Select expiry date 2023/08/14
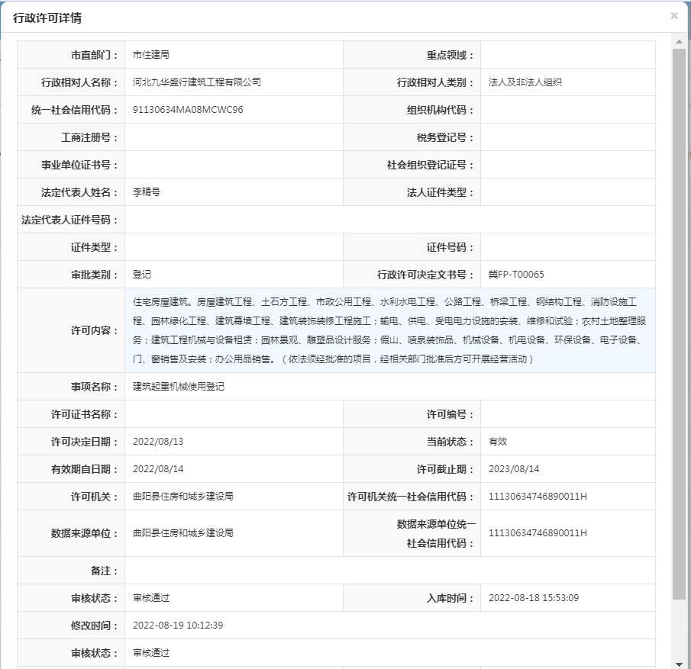691x669 pixels. [514, 468]
